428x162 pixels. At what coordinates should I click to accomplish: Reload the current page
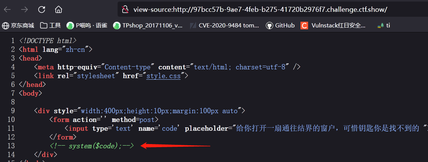click(x=42, y=10)
